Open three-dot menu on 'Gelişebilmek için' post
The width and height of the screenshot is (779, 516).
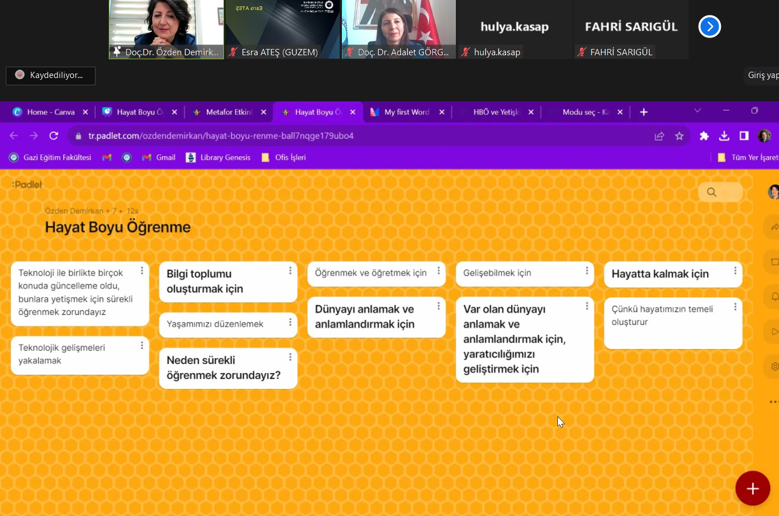point(586,271)
